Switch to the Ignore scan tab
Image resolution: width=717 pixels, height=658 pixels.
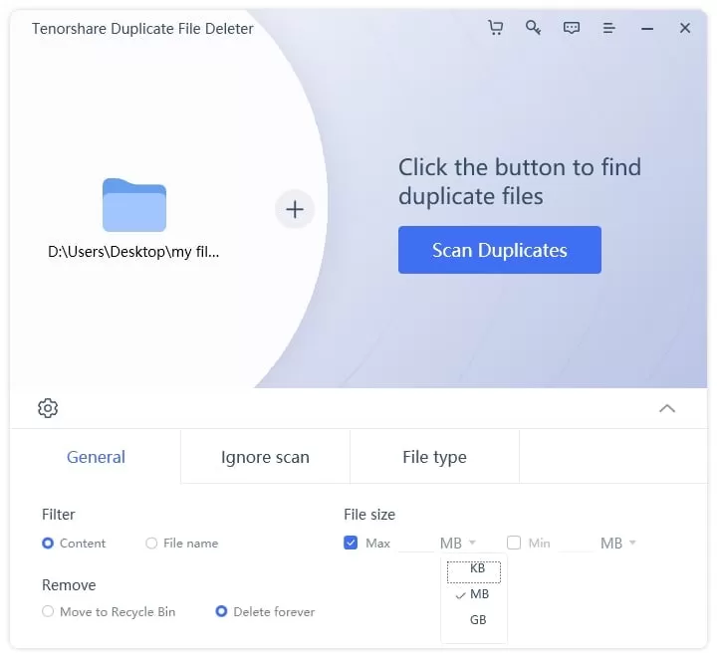point(265,457)
